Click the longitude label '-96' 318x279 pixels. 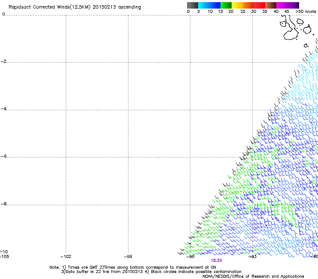pyautogui.click(x=190, y=257)
